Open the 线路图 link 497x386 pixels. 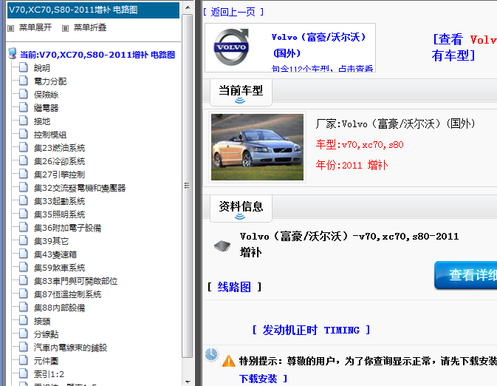234,287
